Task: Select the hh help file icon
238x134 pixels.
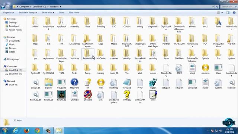Action: click(88, 82)
